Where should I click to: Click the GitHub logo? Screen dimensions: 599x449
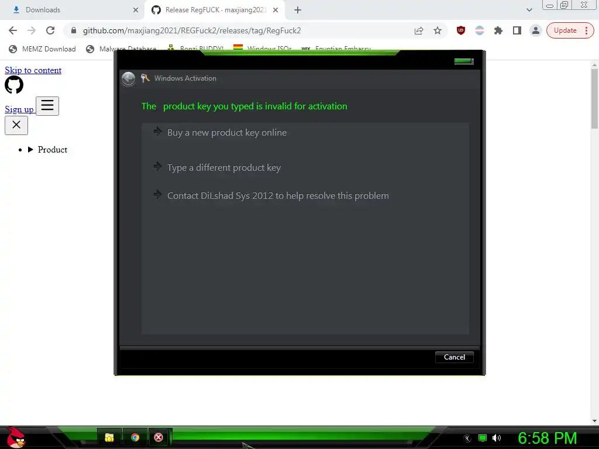[x=14, y=85]
